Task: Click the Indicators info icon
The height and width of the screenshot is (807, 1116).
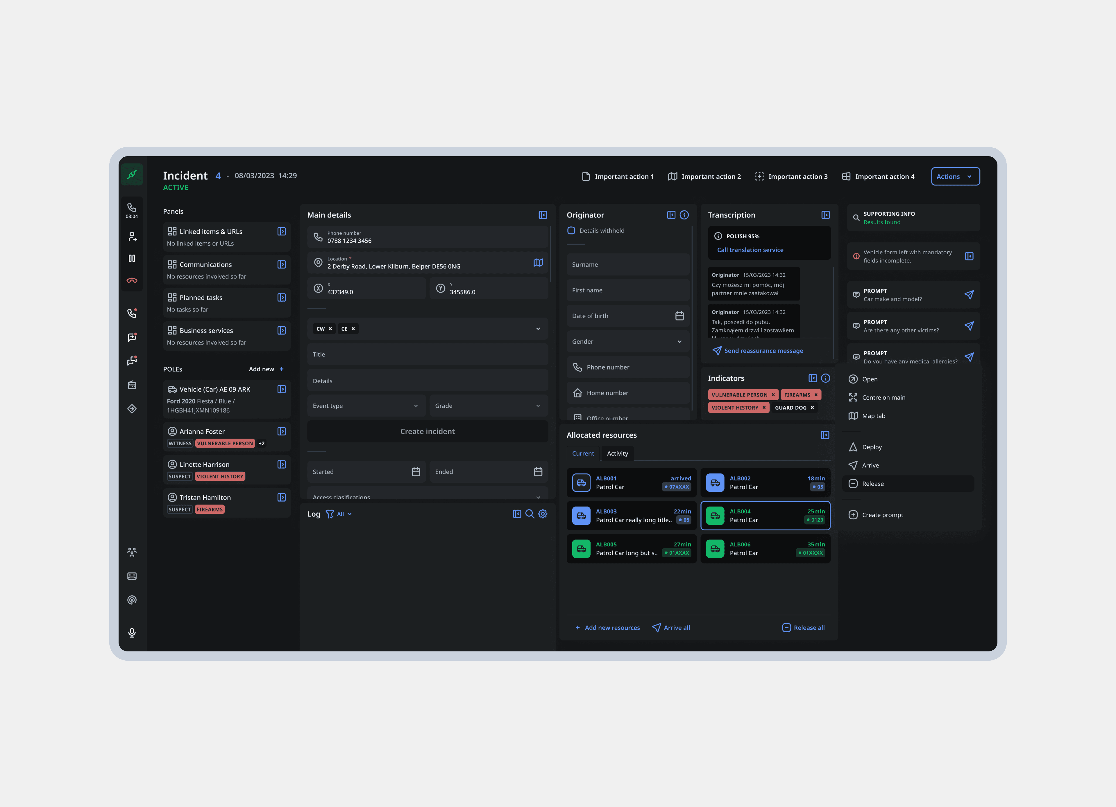Action: (x=826, y=379)
